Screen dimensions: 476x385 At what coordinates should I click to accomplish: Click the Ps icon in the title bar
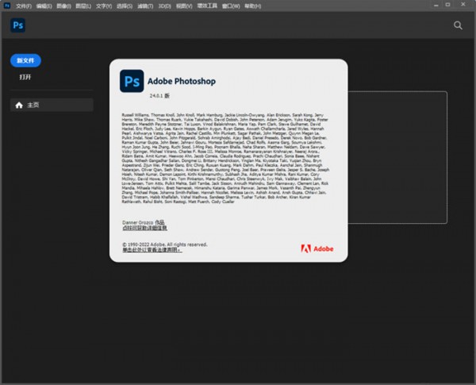pos(7,6)
